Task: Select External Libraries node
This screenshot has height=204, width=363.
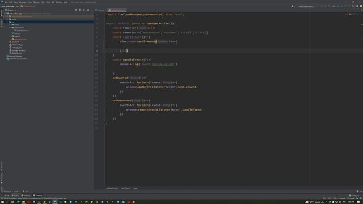Action: (14, 56)
